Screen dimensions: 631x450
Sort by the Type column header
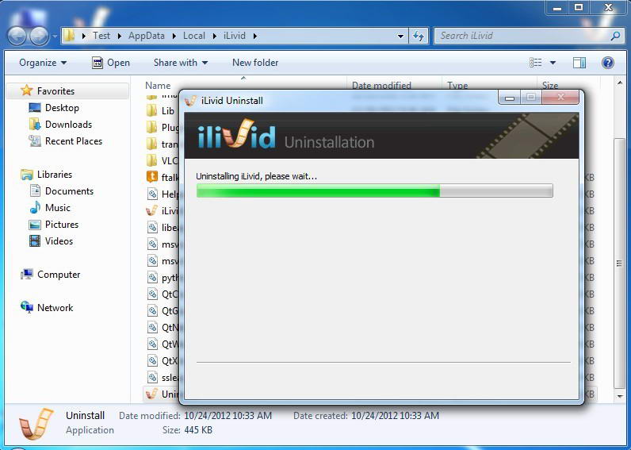tap(457, 85)
